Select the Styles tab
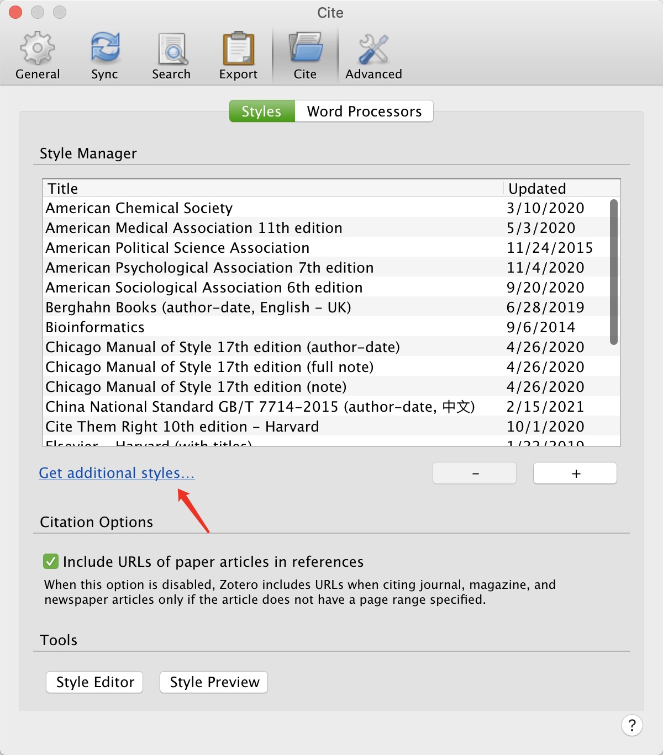The height and width of the screenshot is (755, 663). [x=261, y=111]
